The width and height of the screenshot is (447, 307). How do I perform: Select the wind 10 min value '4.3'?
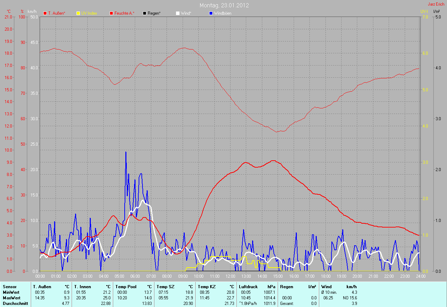354,292
